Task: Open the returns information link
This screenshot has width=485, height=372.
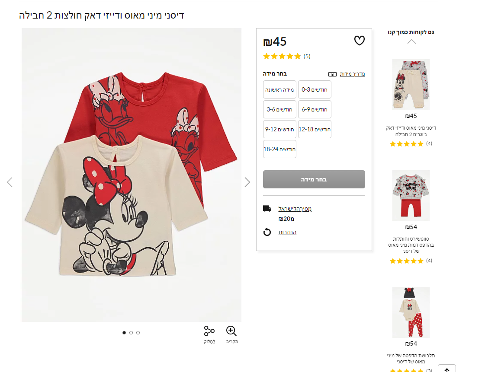Action: (287, 232)
